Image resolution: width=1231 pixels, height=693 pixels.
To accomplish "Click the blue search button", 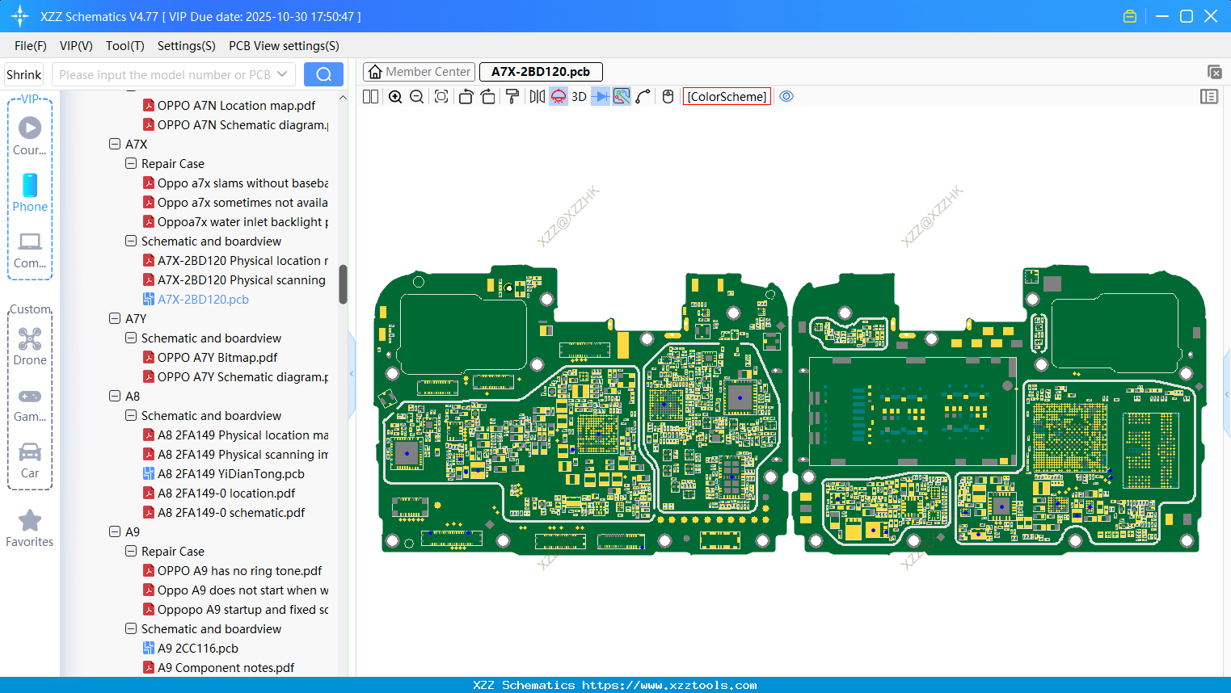I will click(323, 74).
